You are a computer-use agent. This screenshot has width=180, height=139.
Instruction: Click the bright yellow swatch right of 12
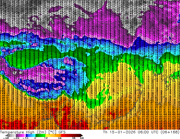pyautogui.click(x=46, y=135)
